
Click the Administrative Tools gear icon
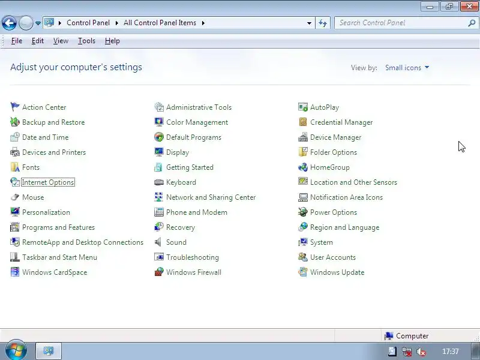click(x=159, y=107)
